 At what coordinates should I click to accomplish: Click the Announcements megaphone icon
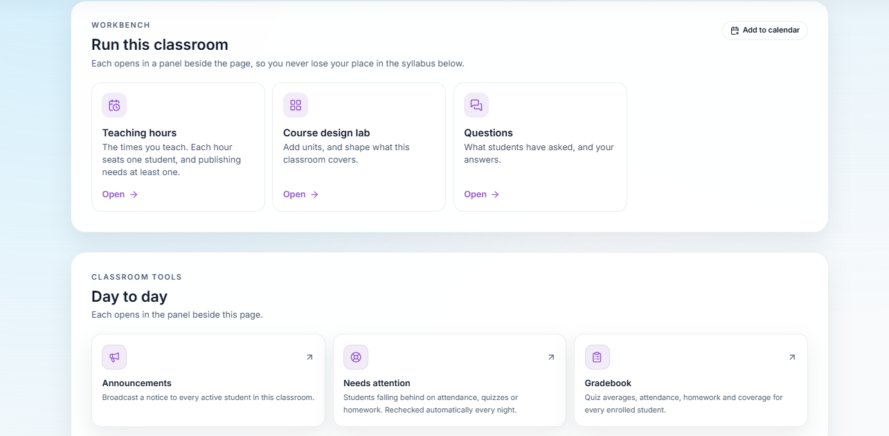click(114, 357)
